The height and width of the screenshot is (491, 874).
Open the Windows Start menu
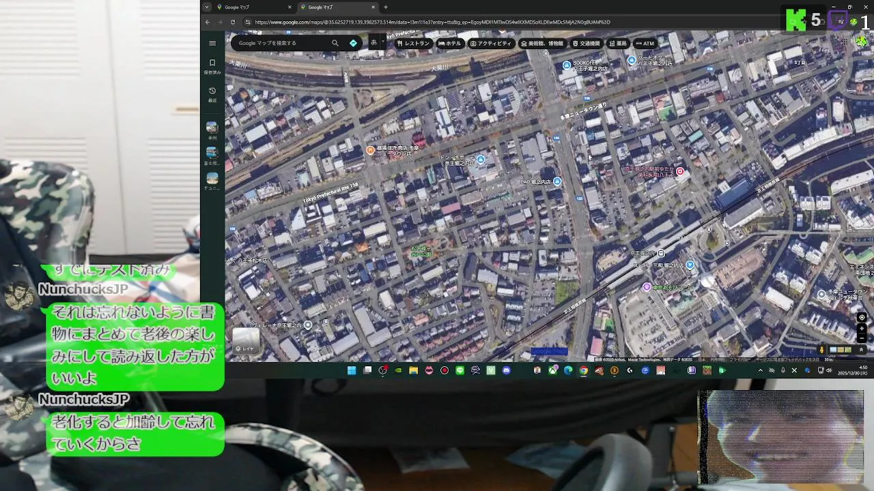351,370
